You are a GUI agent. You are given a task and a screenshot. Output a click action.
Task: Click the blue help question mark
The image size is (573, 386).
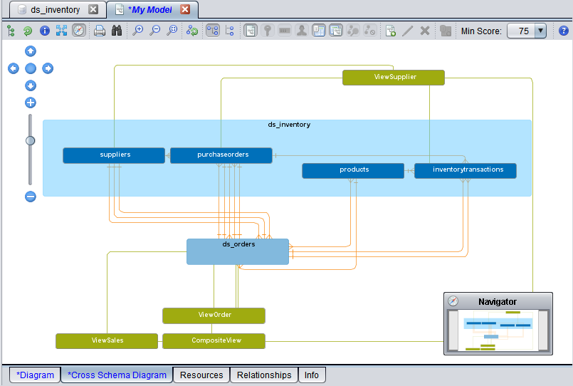click(564, 31)
